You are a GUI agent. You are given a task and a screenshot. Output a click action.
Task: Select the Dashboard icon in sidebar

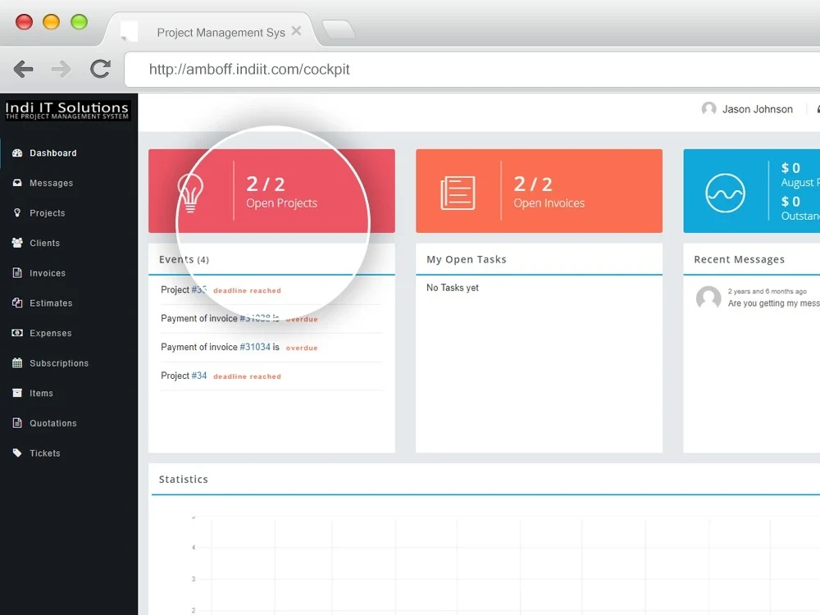click(18, 153)
